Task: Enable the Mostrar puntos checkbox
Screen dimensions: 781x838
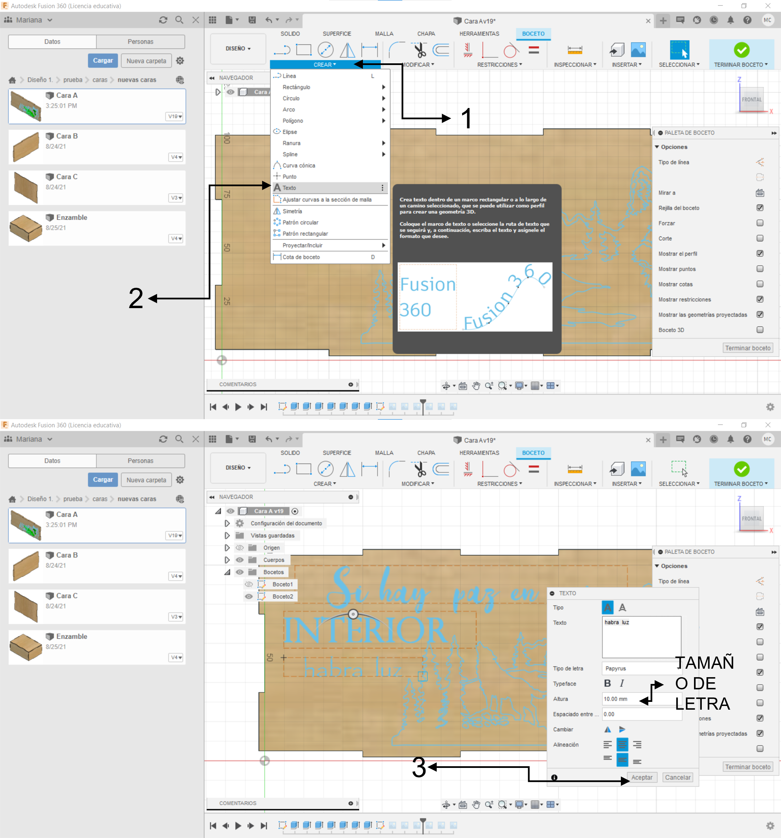Action: (x=760, y=269)
